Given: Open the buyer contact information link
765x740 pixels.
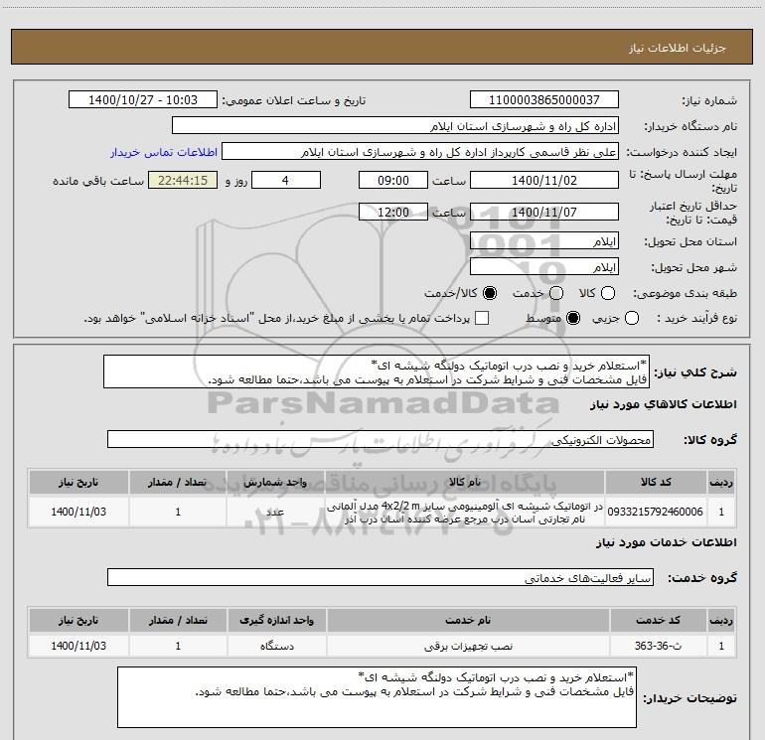Looking at the screenshot, I should (x=164, y=152).
